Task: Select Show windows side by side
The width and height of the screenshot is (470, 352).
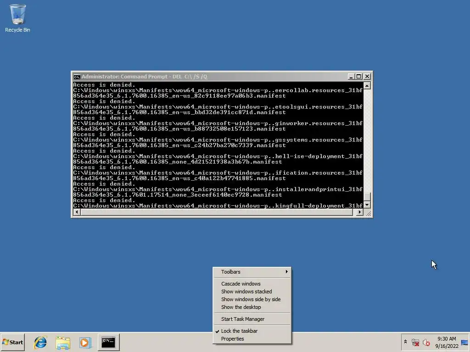Action: click(x=252, y=299)
